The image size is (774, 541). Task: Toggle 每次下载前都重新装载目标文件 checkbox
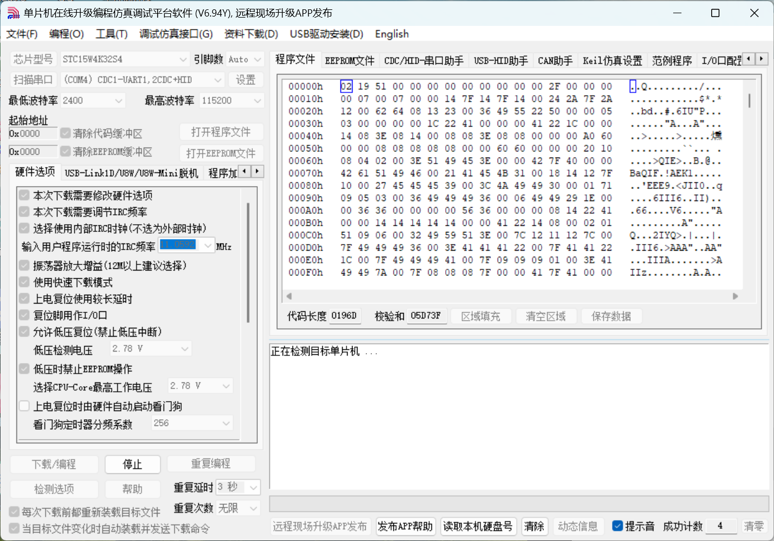tap(14, 512)
